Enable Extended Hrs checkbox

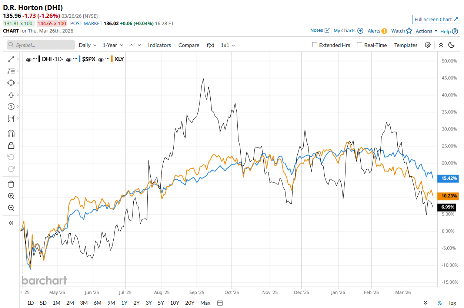pos(315,45)
